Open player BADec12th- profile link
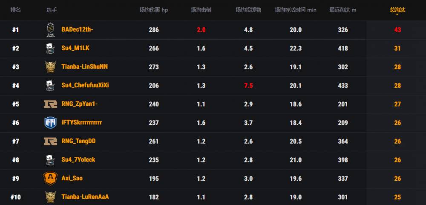The height and width of the screenshot is (205, 426). [x=77, y=30]
